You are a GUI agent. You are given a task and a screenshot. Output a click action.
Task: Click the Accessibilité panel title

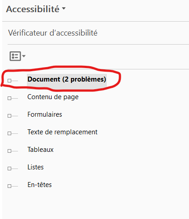click(x=33, y=9)
